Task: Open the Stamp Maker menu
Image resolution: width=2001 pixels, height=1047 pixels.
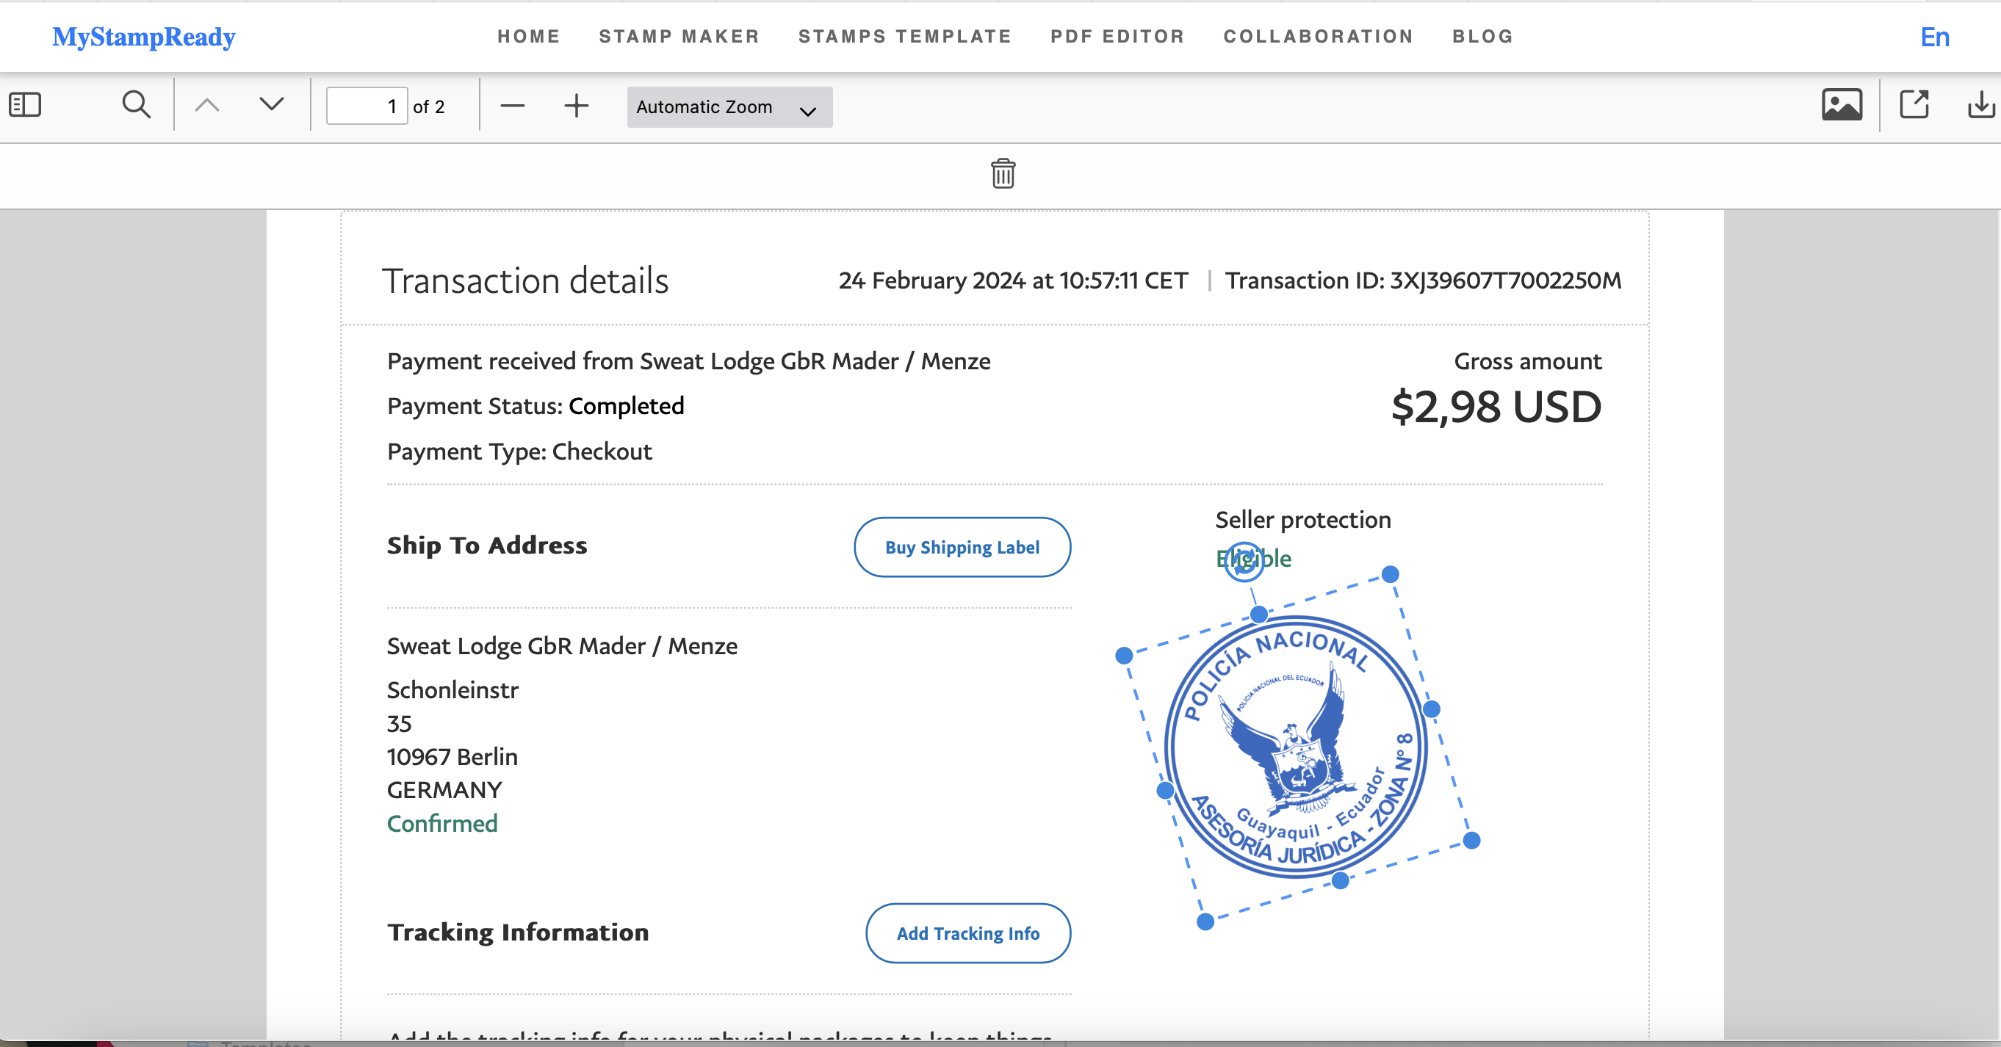Action: [679, 37]
